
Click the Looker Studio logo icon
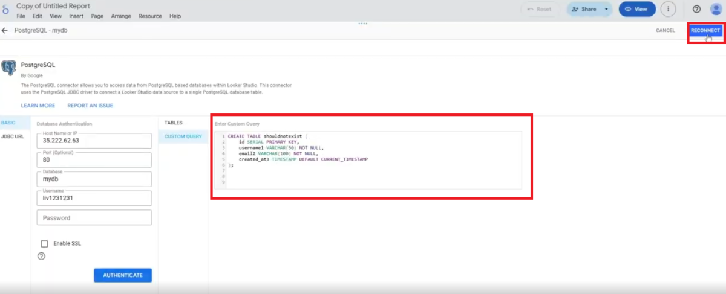(x=7, y=10)
